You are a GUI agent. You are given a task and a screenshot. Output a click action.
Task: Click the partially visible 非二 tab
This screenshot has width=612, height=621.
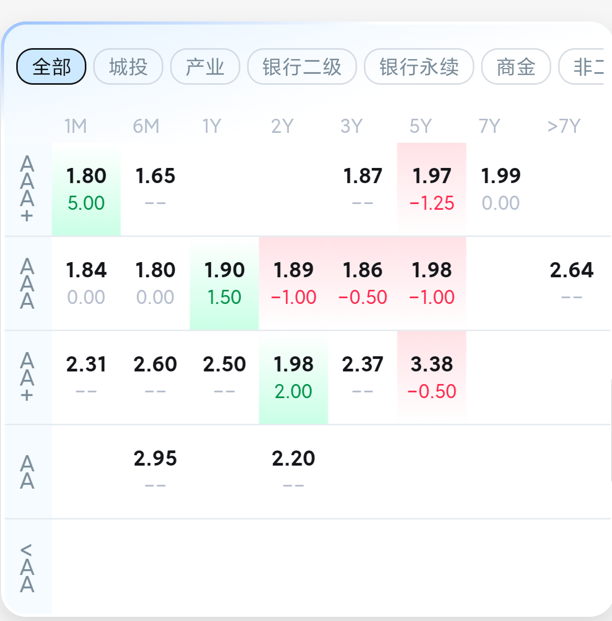[582, 66]
